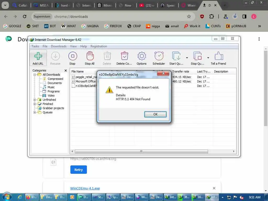This screenshot has height=201, width=268.
Task: Expand the Finished category node
Action: (35, 104)
